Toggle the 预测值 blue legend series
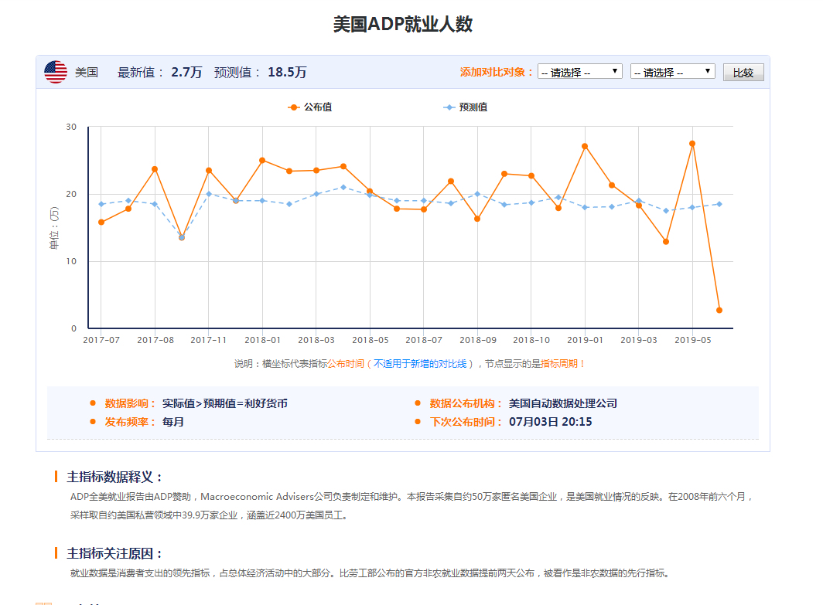The width and height of the screenshot is (823, 605). click(x=466, y=107)
